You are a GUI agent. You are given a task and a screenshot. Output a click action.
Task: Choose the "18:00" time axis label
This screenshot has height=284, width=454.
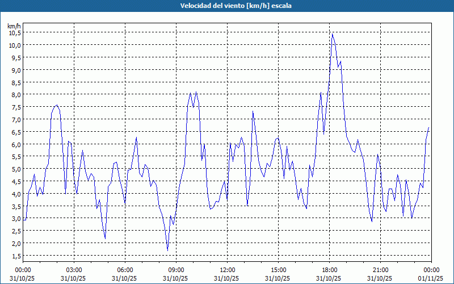(x=329, y=270)
